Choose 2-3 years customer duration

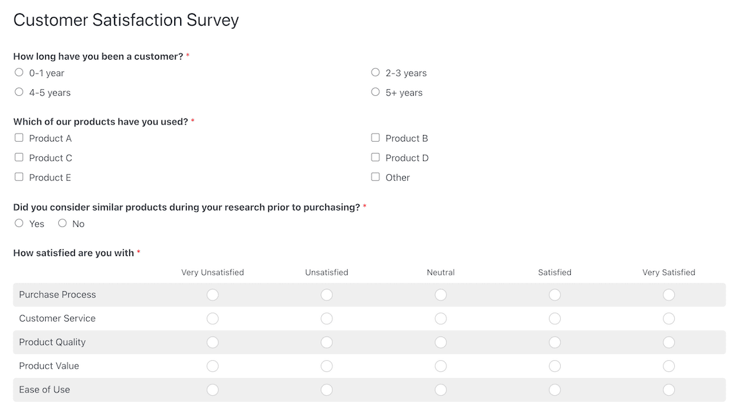pyautogui.click(x=375, y=73)
